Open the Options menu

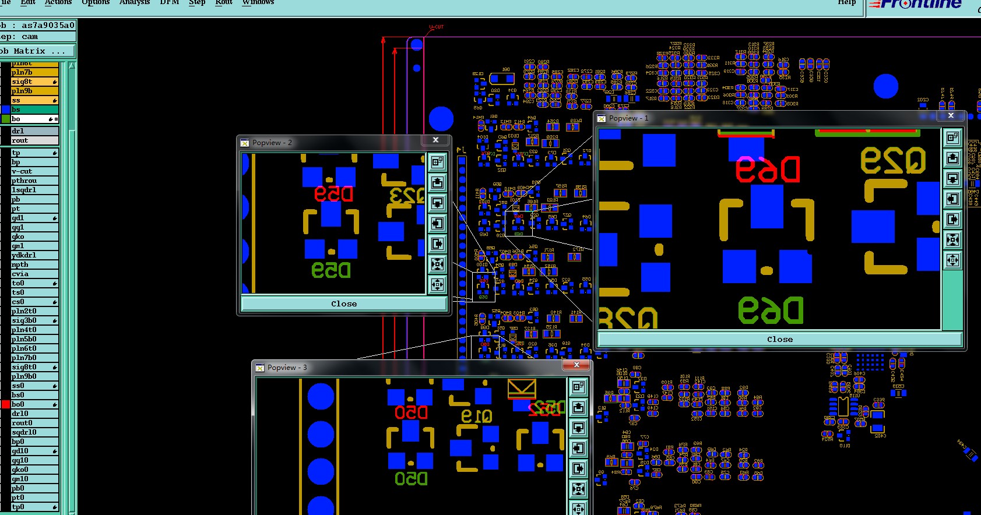[x=96, y=3]
